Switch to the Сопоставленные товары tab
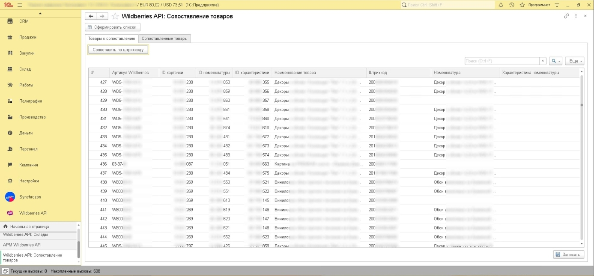Screen dimensions: 594x276 [164, 39]
